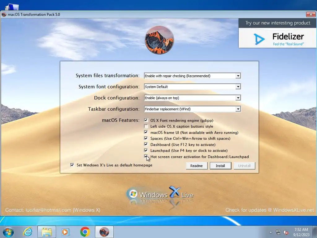The width and height of the screenshot is (317, 238).
Task: Click the Show desktop strip
Action: 315,232
